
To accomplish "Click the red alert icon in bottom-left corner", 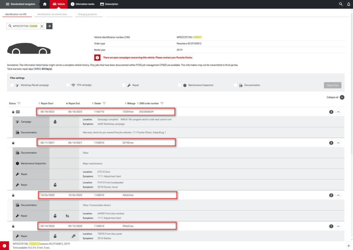I will point(4,246).
